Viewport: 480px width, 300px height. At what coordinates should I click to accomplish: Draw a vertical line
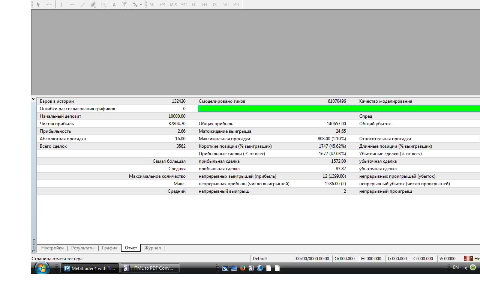[x=61, y=4]
